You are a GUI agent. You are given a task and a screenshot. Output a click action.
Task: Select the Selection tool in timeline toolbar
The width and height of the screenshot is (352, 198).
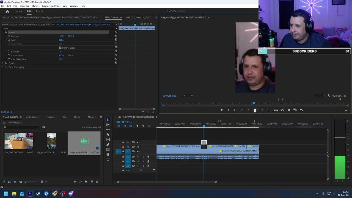tap(108, 120)
